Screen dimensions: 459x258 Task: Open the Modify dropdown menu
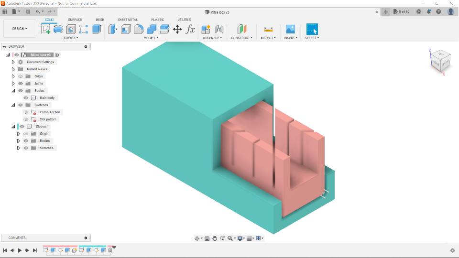[151, 38]
